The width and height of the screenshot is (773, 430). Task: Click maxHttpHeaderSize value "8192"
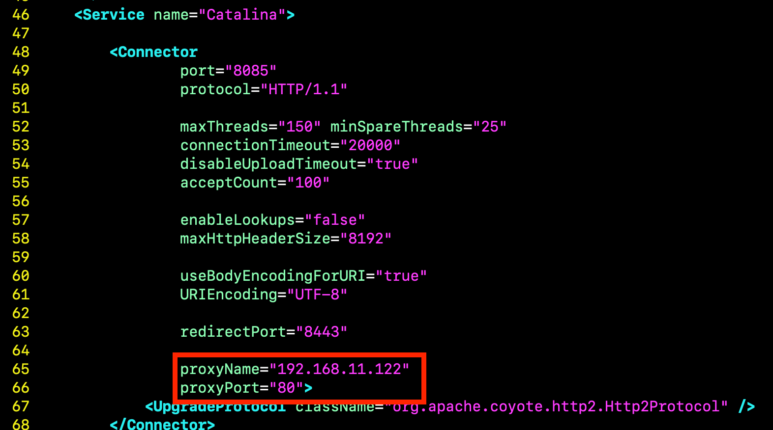(x=366, y=239)
